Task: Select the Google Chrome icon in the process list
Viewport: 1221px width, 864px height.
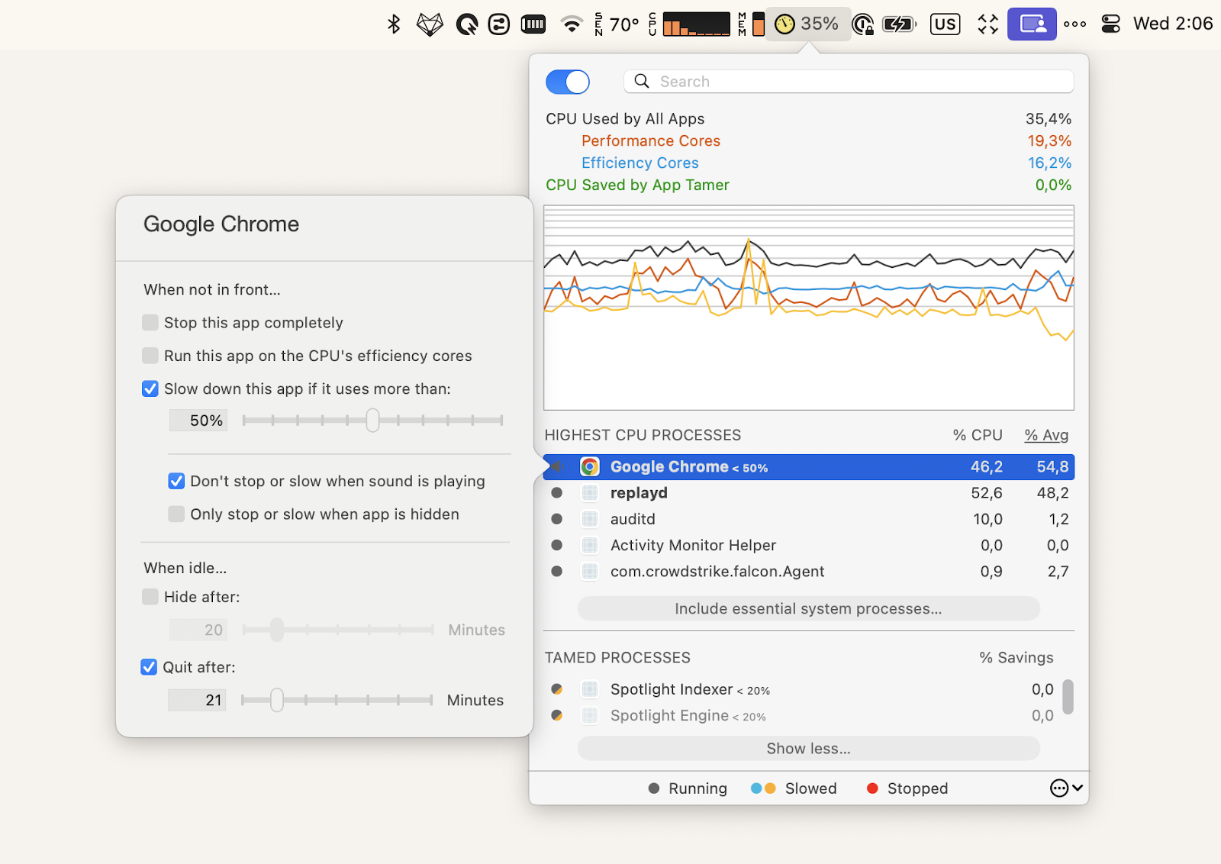Action: coord(590,466)
